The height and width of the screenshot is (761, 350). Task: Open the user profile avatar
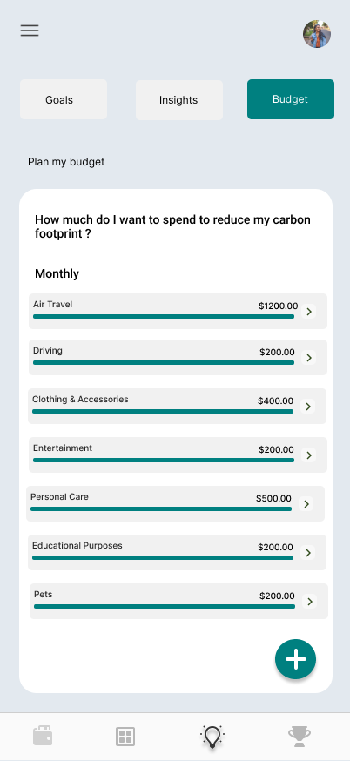[317, 34]
